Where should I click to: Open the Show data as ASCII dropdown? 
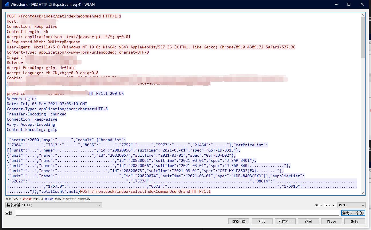point(352,205)
